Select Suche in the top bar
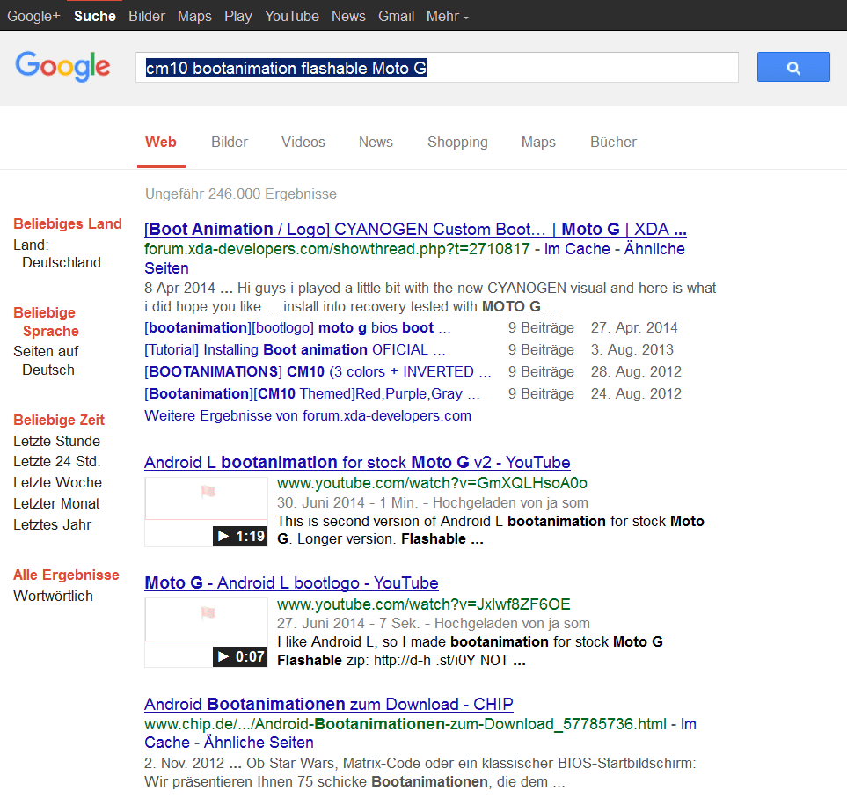Screen dimensions: 847x798 coord(94,16)
